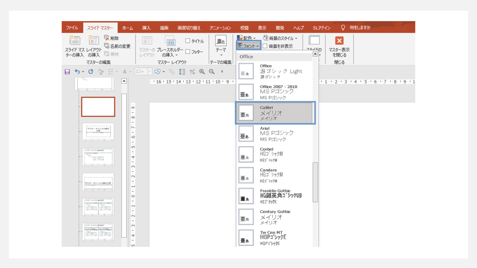Click the font list scroll-up arrow
Image resolution: width=477 pixels, height=268 pixels.
tap(315, 54)
